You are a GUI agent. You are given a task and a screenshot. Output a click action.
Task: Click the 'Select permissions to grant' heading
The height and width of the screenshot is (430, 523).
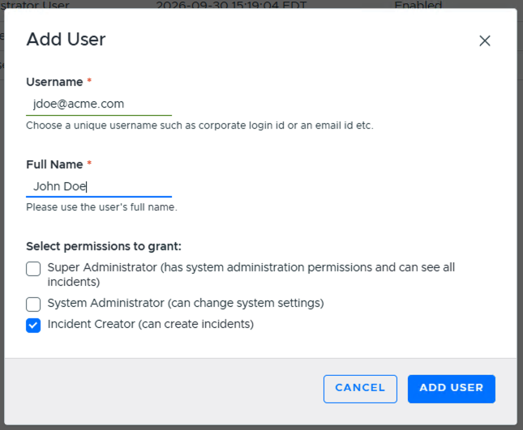[x=104, y=246]
